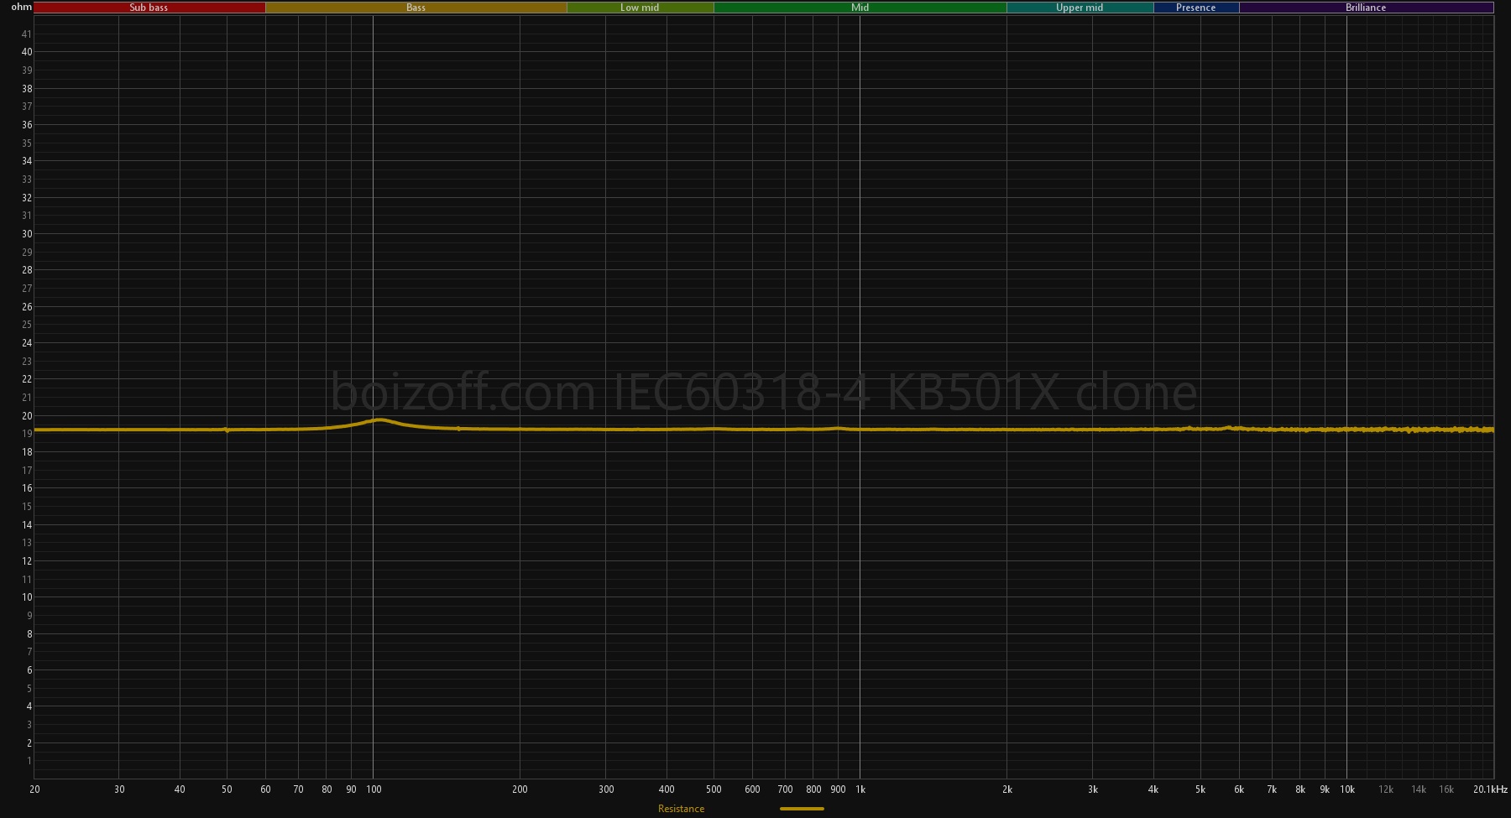
Task: Click the Resistance legend label
Action: coord(681,809)
